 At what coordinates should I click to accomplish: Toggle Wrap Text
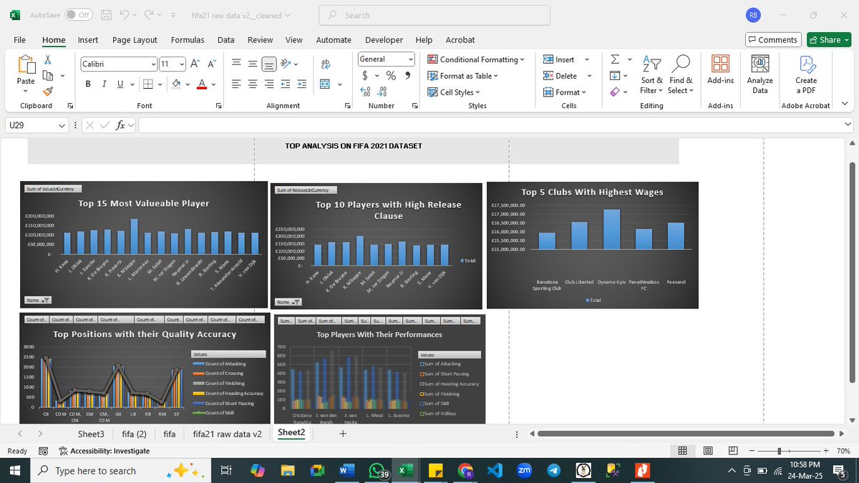click(x=326, y=64)
